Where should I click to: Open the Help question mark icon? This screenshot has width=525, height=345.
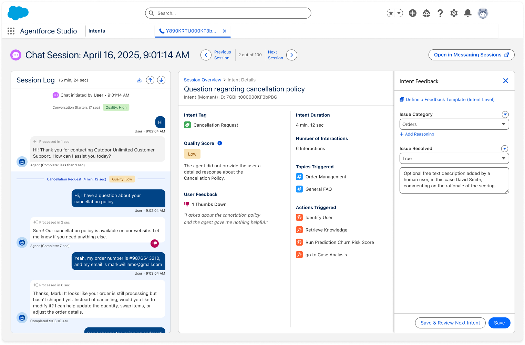pos(440,13)
